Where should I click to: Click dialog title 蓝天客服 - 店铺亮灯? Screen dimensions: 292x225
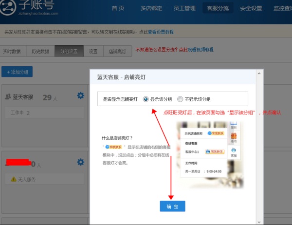(x=121, y=77)
